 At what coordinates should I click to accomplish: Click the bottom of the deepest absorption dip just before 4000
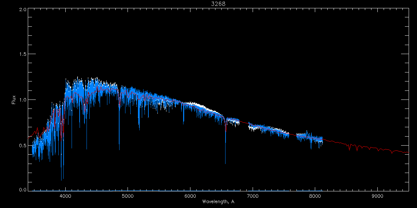[x=62, y=180]
